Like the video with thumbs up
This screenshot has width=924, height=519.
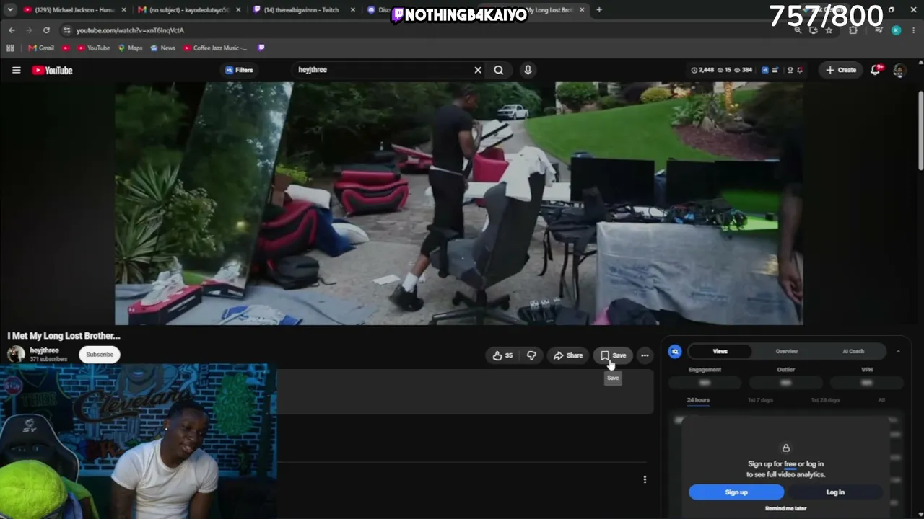pos(502,355)
